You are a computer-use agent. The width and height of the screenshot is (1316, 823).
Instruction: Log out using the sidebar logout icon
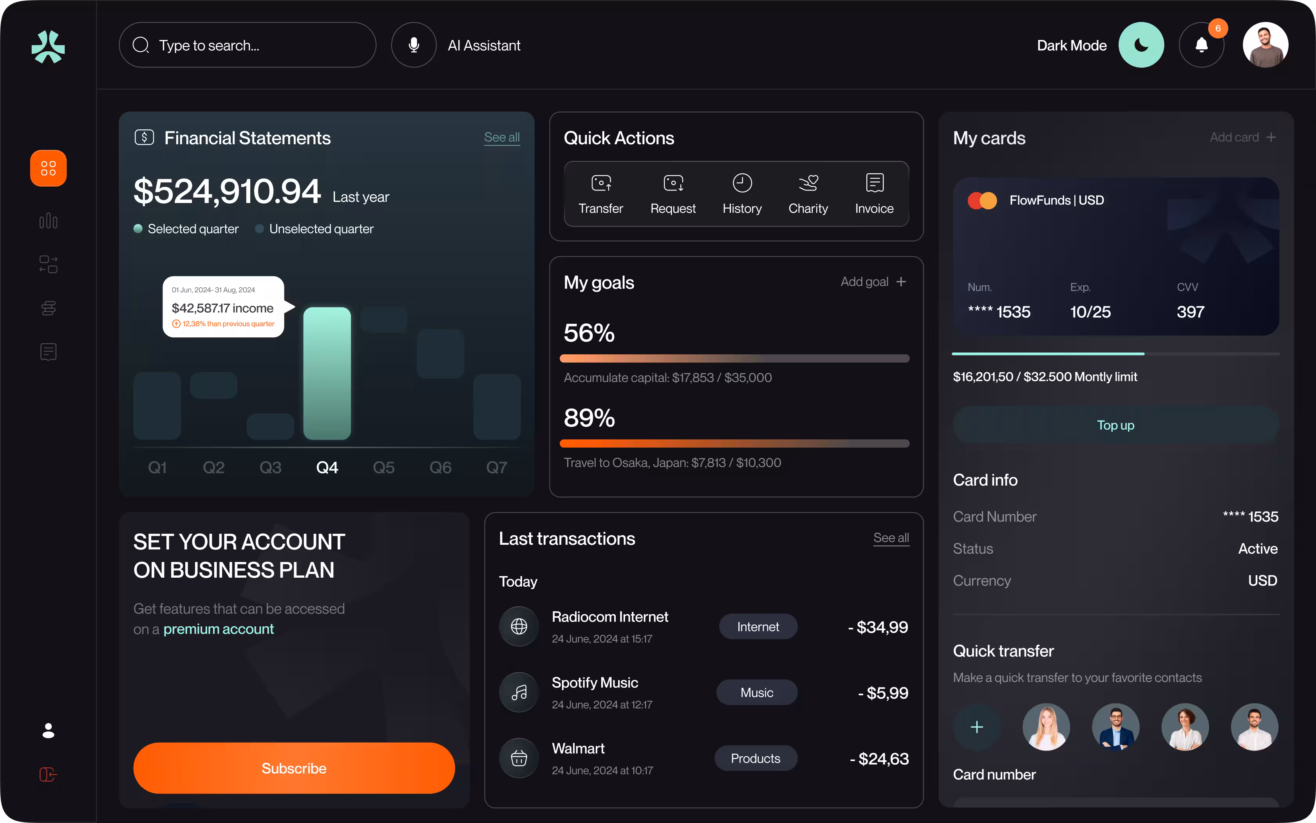(x=48, y=774)
